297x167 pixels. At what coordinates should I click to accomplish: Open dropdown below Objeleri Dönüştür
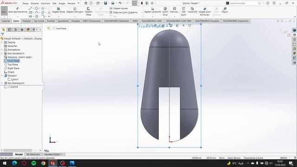[x=75, y=17]
